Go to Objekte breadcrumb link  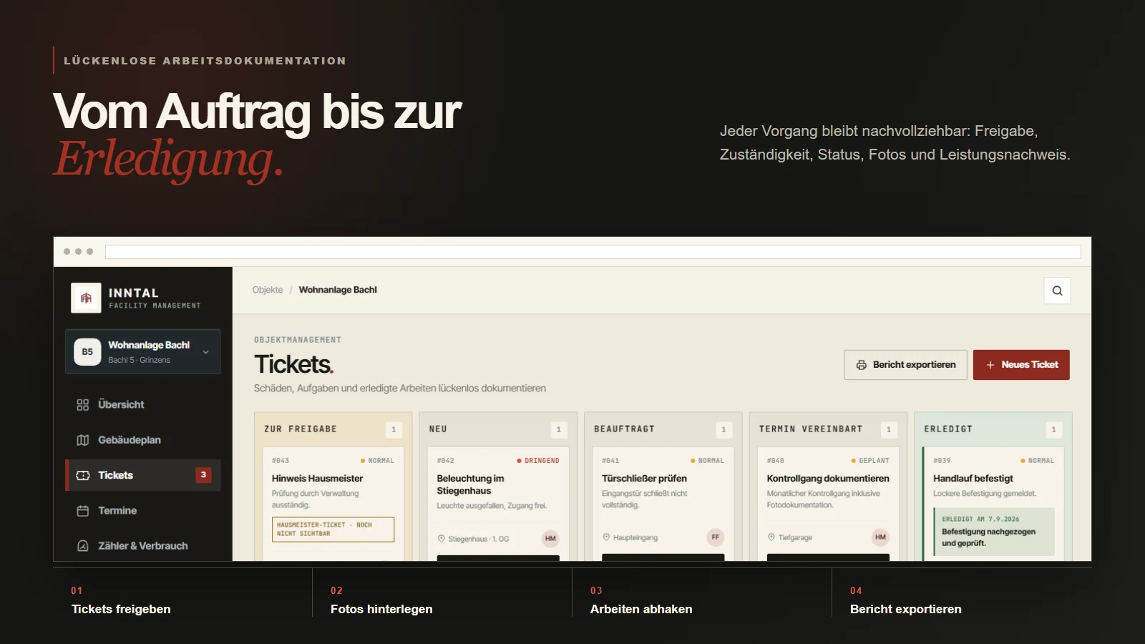(268, 290)
